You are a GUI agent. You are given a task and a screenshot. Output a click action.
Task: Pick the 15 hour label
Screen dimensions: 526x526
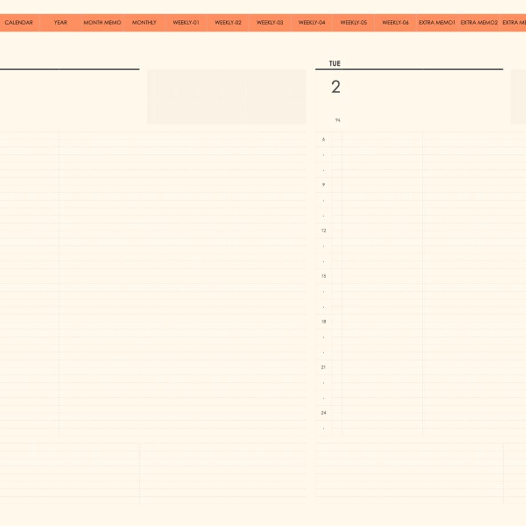click(324, 276)
